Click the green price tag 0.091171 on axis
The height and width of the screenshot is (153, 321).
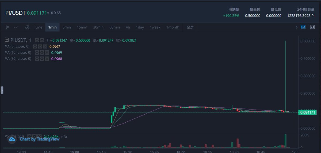point(308,112)
